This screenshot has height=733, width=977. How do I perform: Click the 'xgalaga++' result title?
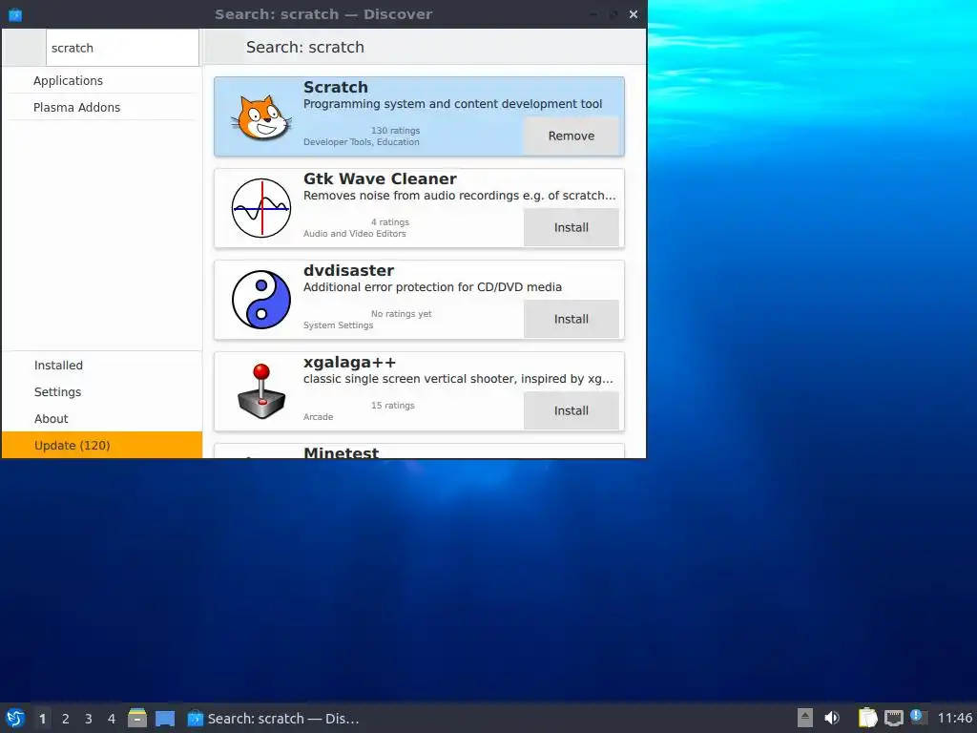point(349,362)
